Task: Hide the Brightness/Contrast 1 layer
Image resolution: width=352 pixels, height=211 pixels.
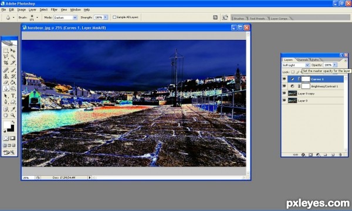Action: tap(285, 86)
